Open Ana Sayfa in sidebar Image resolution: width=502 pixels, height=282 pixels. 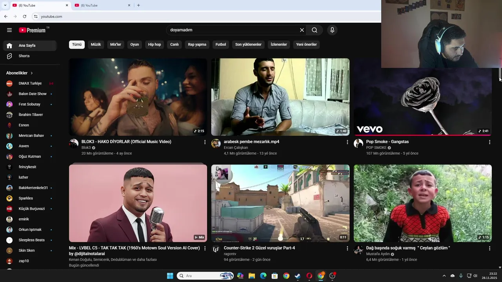(30, 45)
